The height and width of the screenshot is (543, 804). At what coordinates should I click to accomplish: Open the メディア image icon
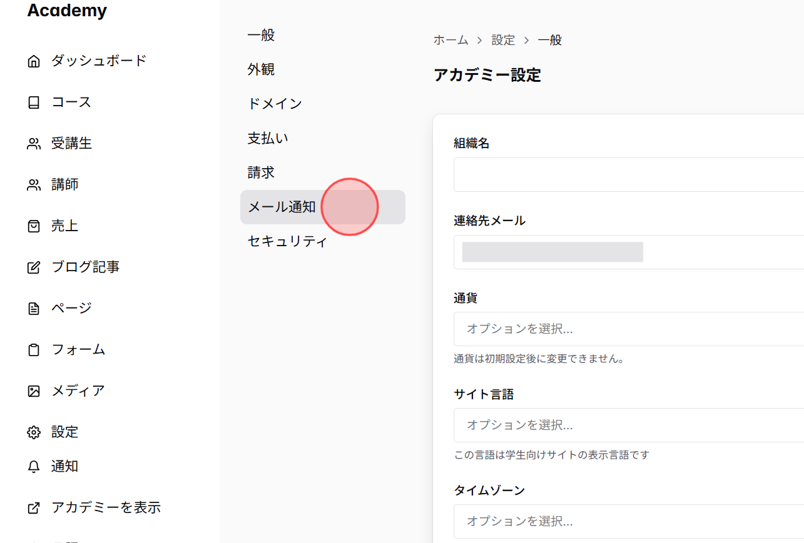click(x=33, y=390)
